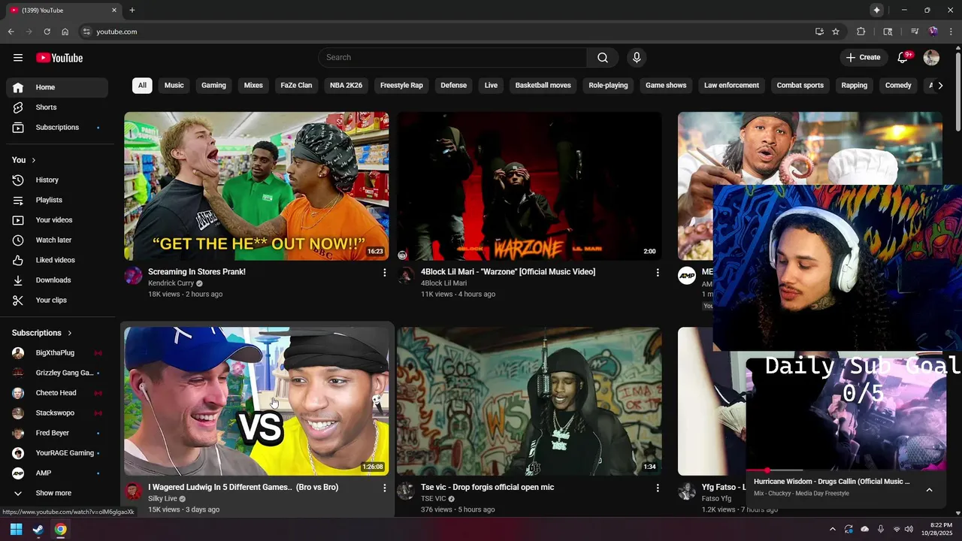Open Downloads in the sidebar

[x=57, y=280]
